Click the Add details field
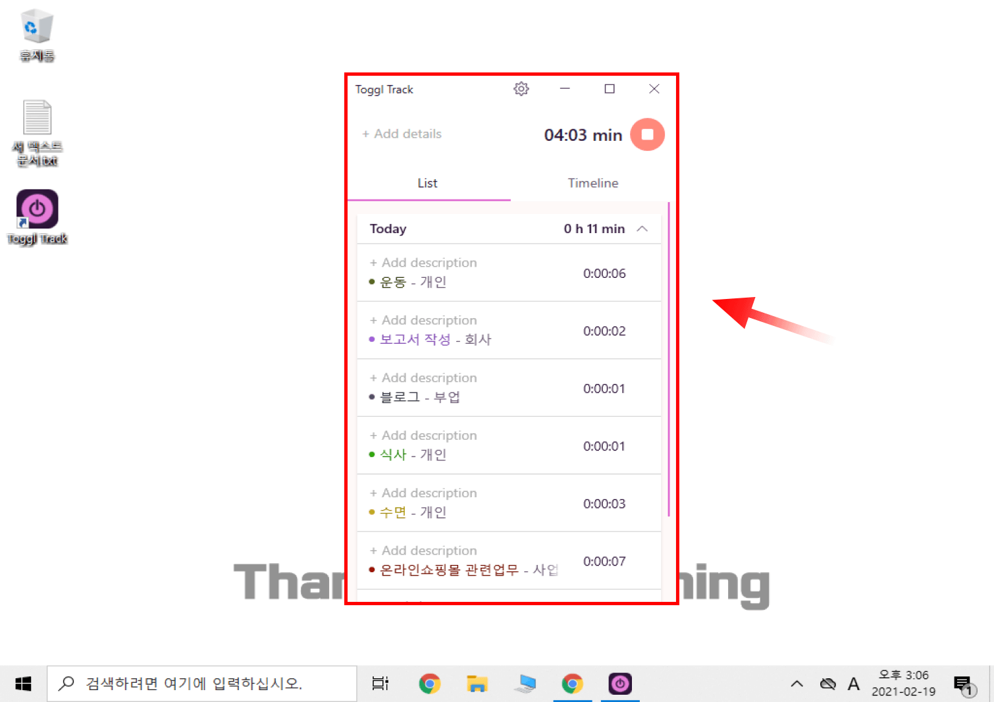This screenshot has width=994, height=702. point(402,134)
